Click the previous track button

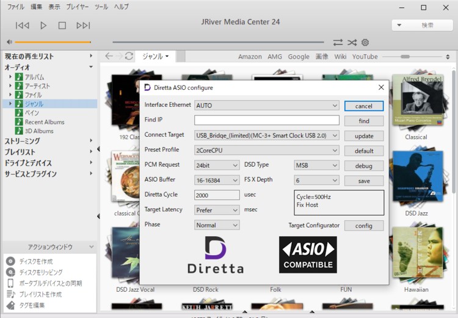(x=22, y=26)
